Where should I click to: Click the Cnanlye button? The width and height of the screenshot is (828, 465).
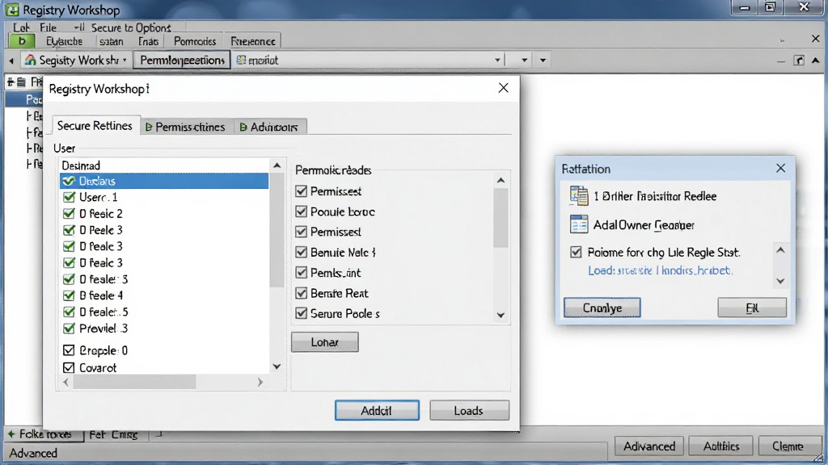pos(602,308)
